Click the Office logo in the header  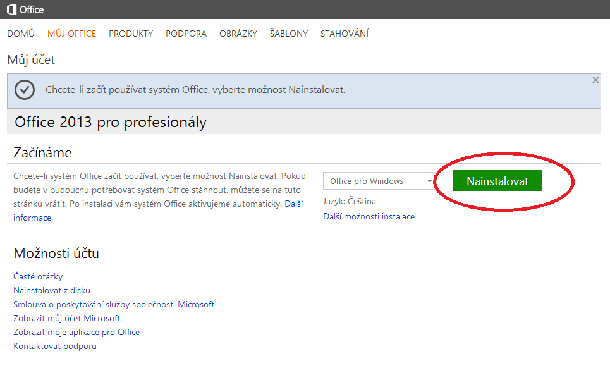pos(25,9)
